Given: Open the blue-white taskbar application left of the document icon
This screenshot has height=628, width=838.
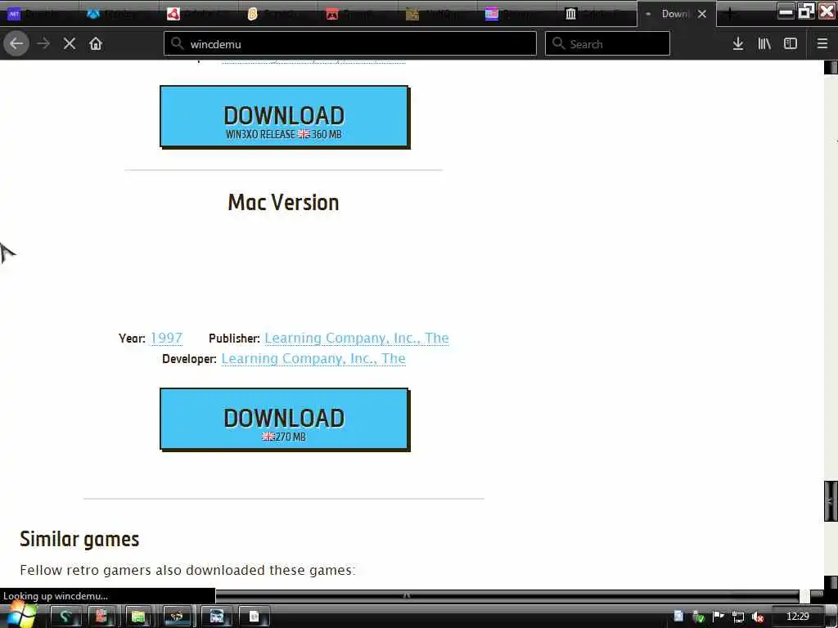Looking at the screenshot, I should click(x=216, y=617).
